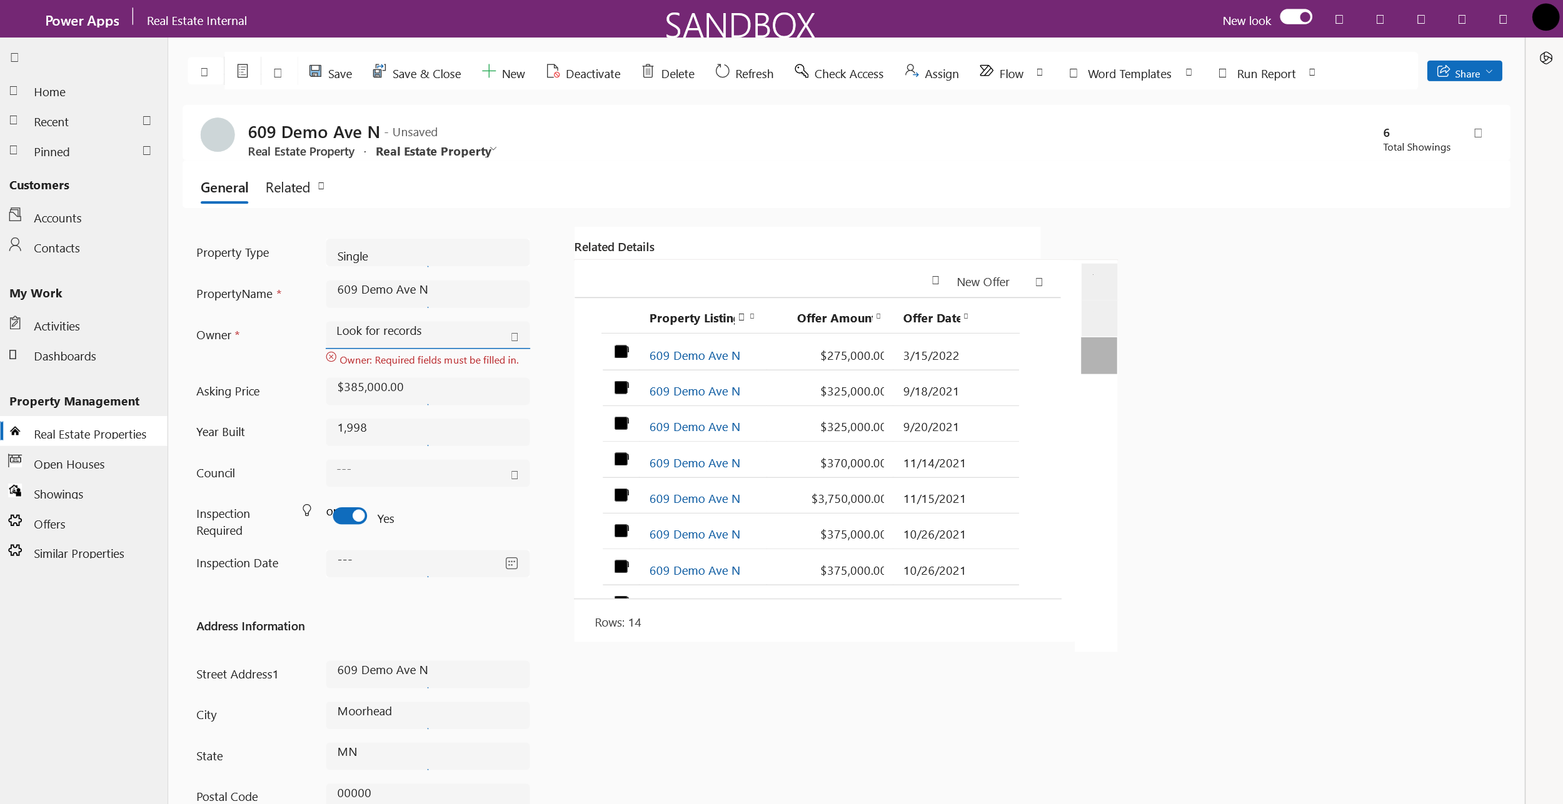The height and width of the screenshot is (804, 1563).
Task: Click the Deactivate command
Action: pos(583,73)
